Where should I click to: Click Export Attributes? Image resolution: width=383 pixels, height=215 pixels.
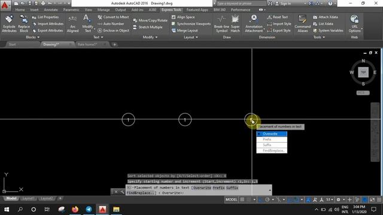[48, 30]
